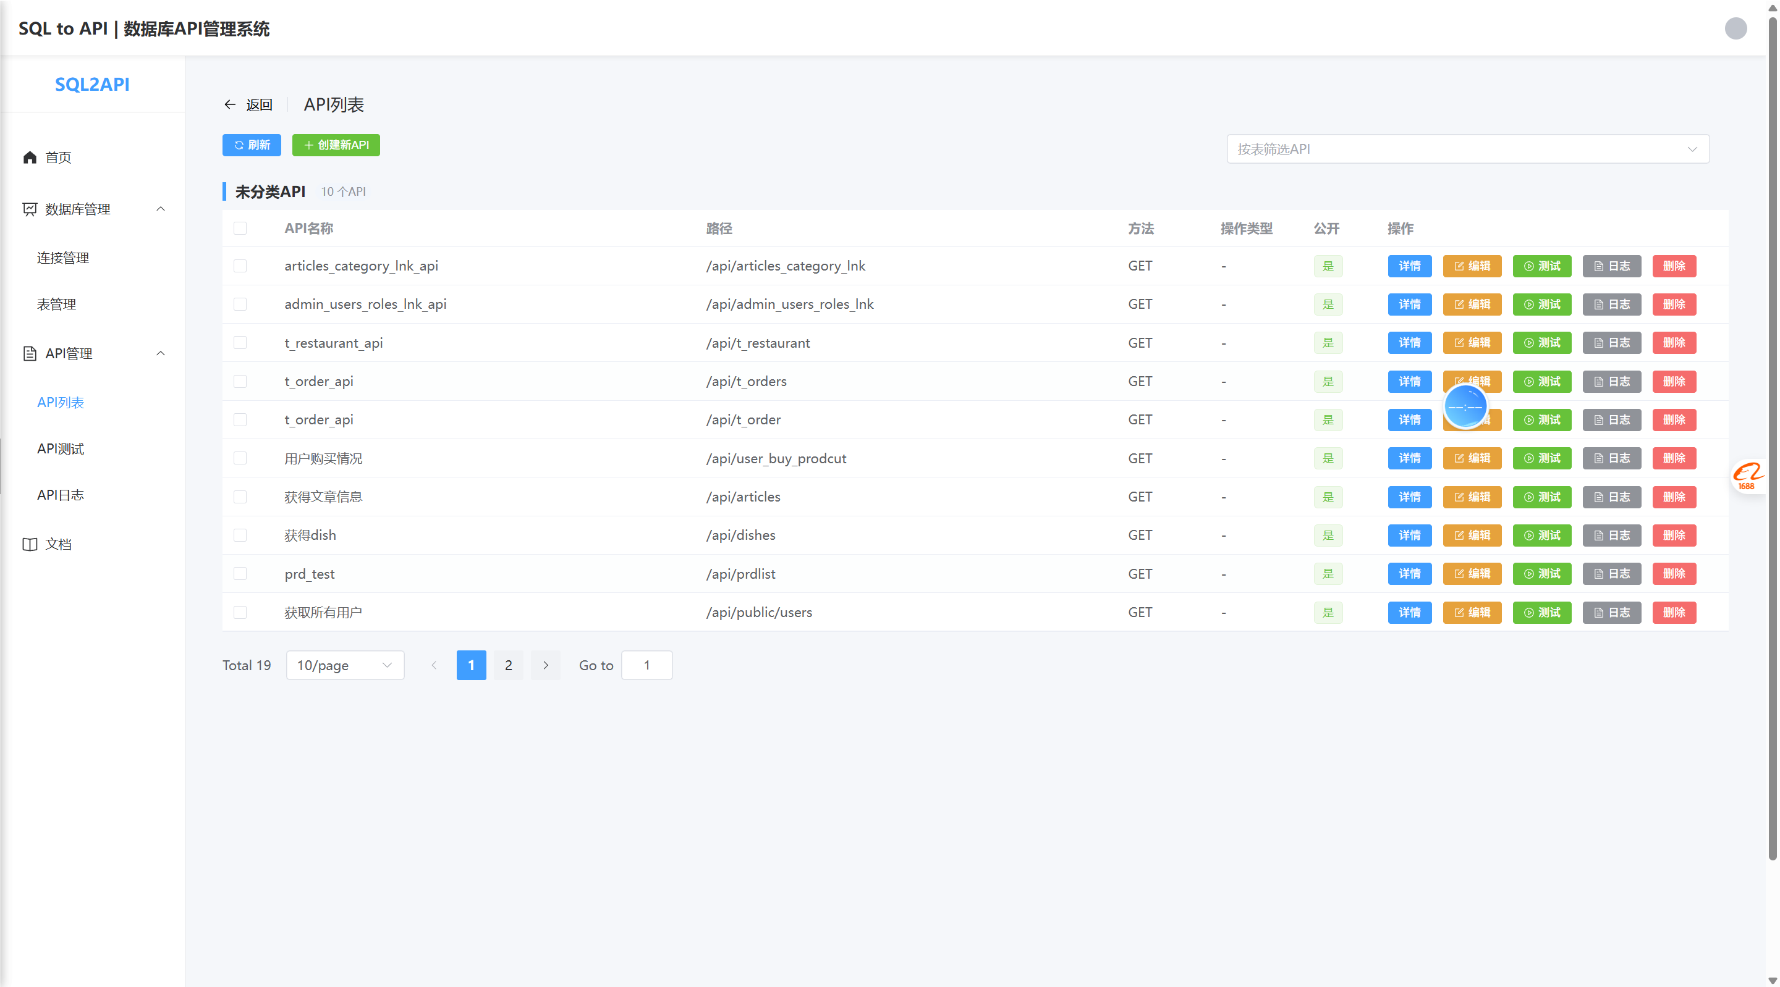Open 连接管理 in the sidebar
The image size is (1780, 987).
63,258
